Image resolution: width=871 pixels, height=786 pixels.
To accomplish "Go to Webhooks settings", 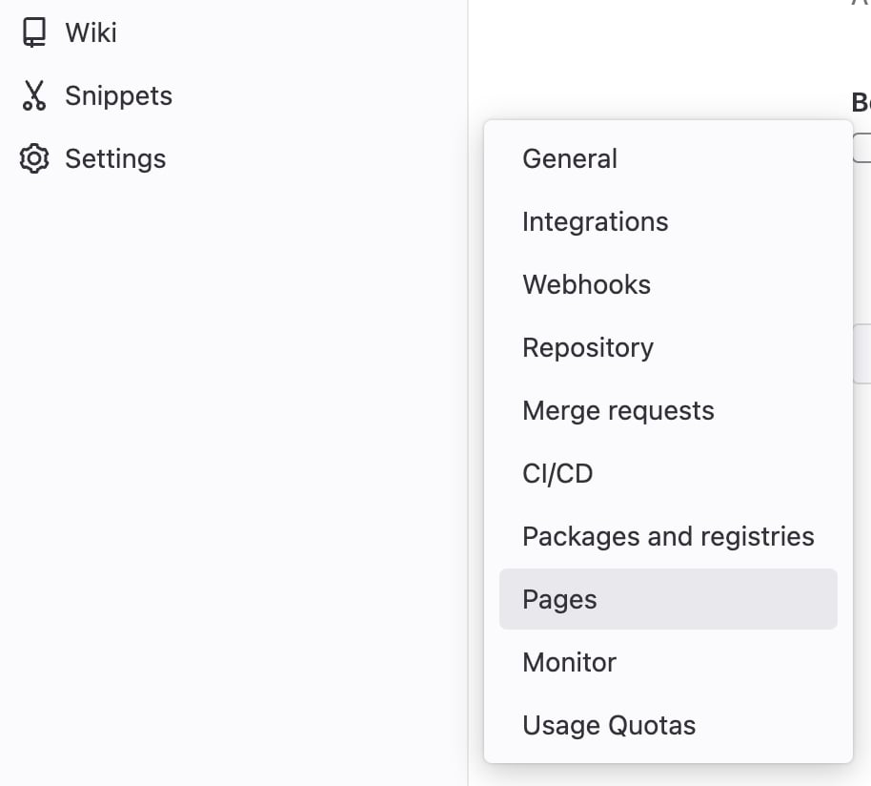I will pos(586,284).
